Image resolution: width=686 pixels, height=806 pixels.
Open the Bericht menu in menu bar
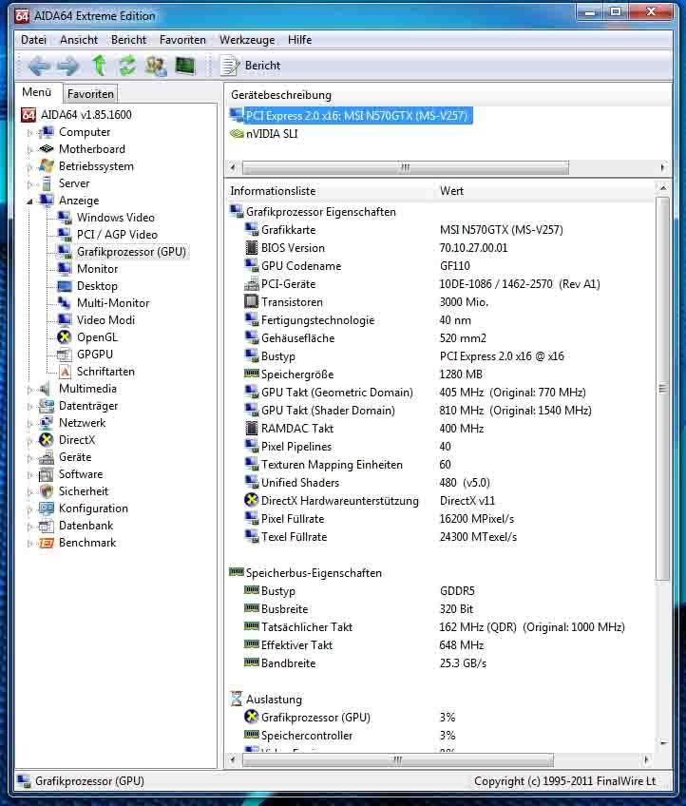click(x=128, y=40)
